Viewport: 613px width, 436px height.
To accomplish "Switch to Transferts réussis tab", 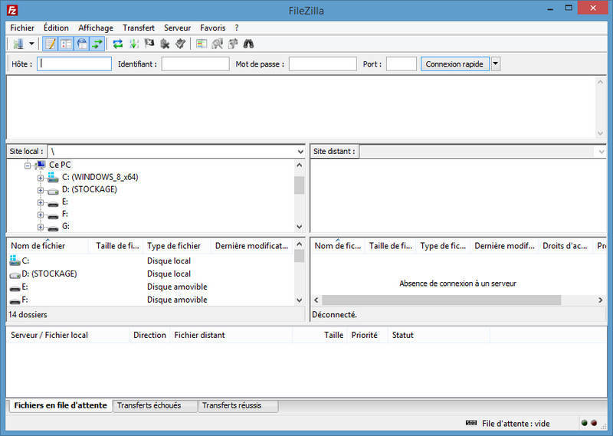I will point(238,405).
